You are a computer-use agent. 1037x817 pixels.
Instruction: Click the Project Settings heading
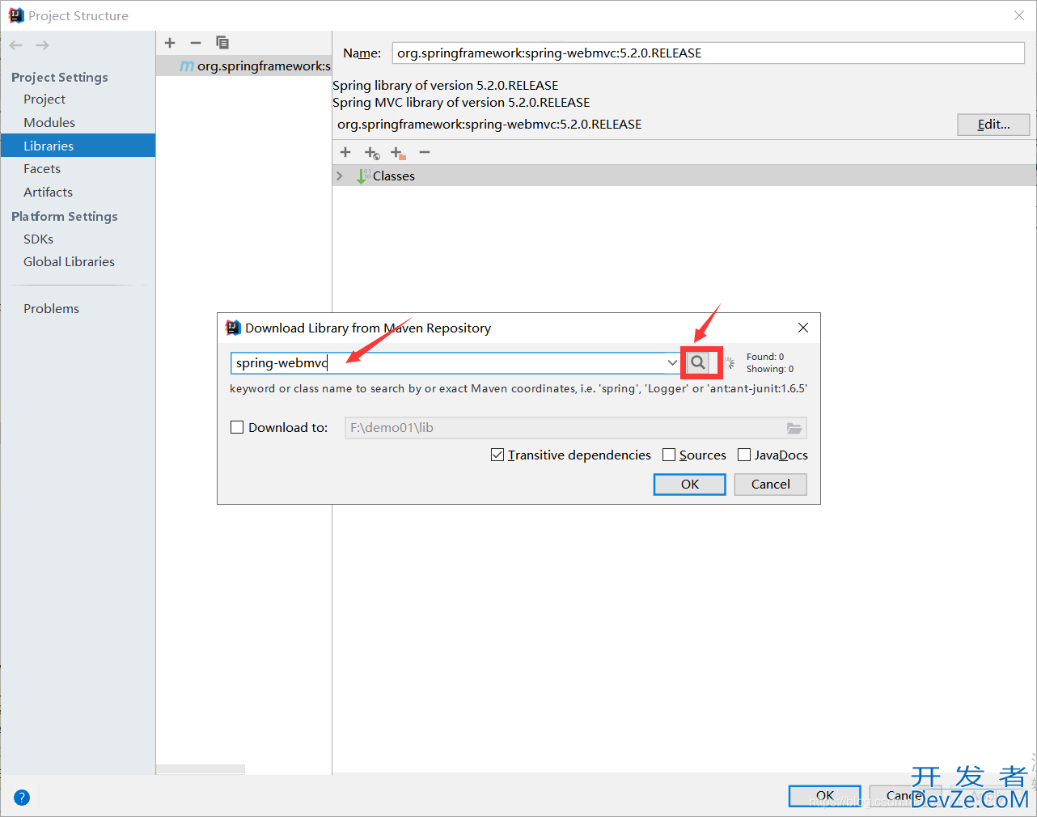click(60, 77)
